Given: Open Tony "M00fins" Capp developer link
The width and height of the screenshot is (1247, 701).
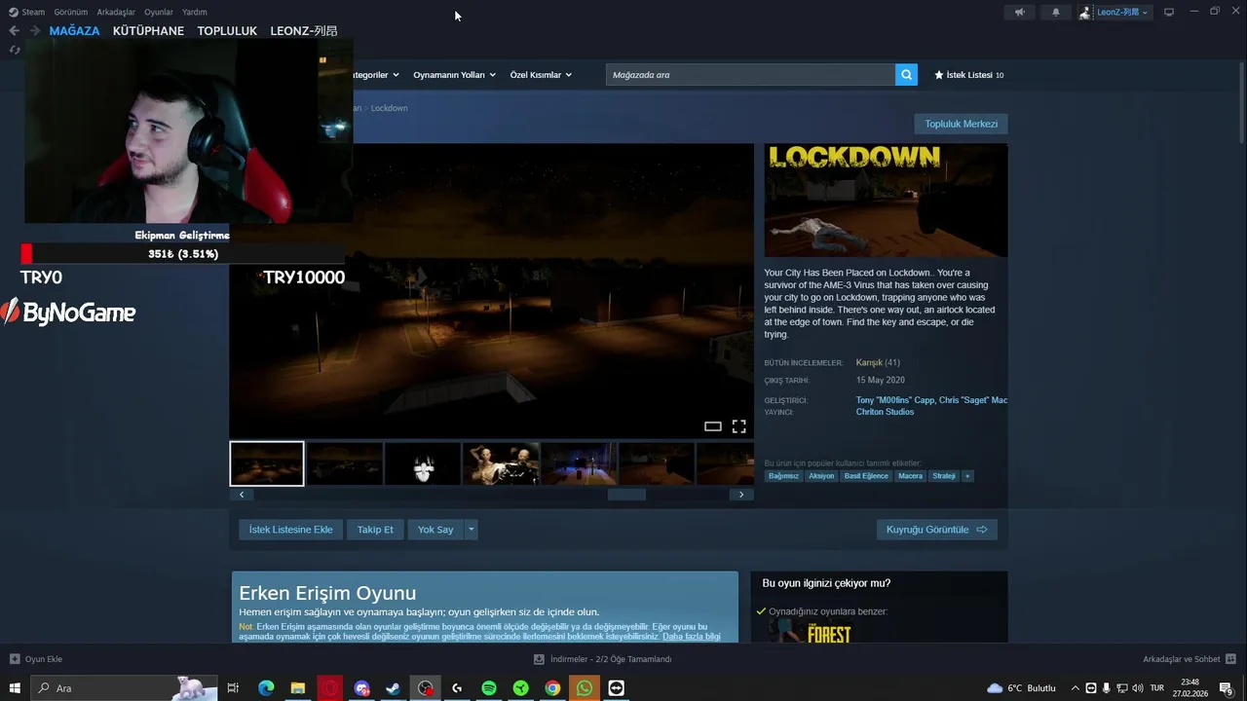Looking at the screenshot, I should click(x=895, y=400).
